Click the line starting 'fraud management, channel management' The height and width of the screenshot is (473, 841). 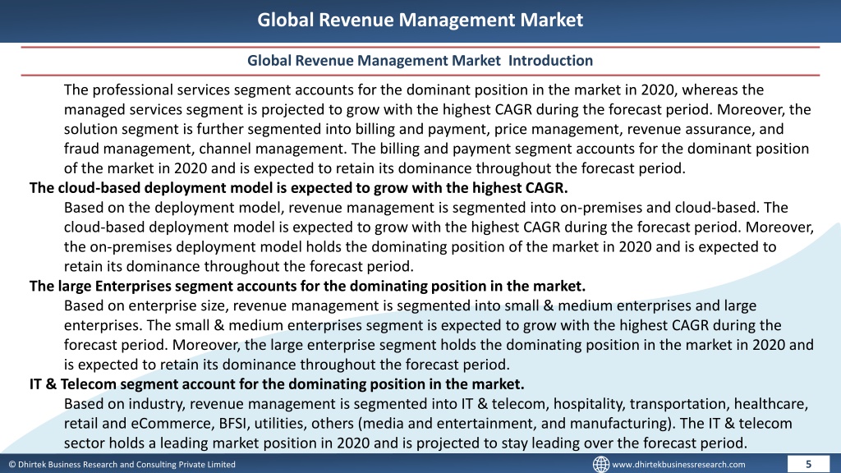pyautogui.click(x=436, y=149)
